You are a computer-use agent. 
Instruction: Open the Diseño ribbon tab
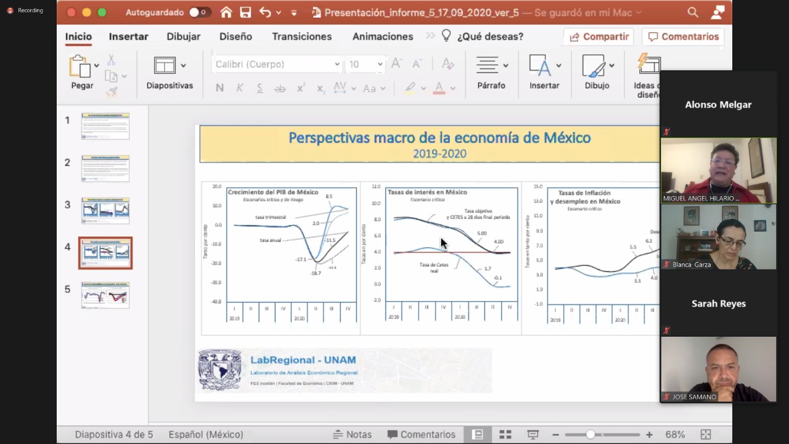pyautogui.click(x=235, y=36)
